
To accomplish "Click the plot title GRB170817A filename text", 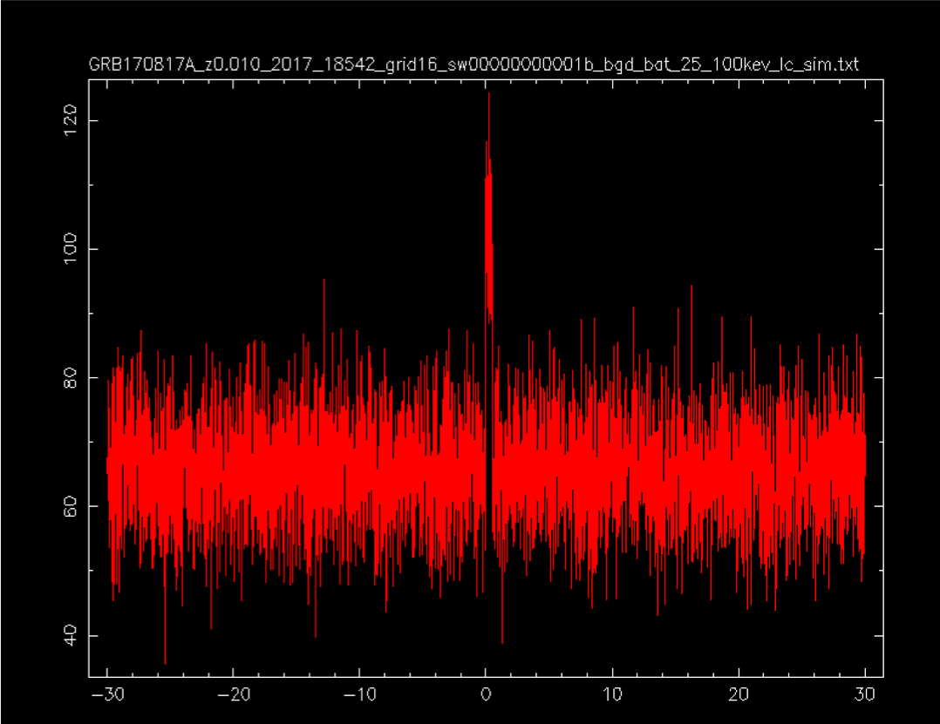I will 473,64.
